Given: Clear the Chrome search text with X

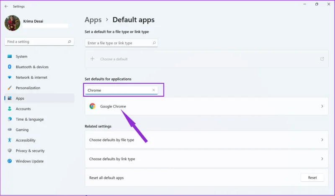Looking at the screenshot, I should (x=153, y=90).
